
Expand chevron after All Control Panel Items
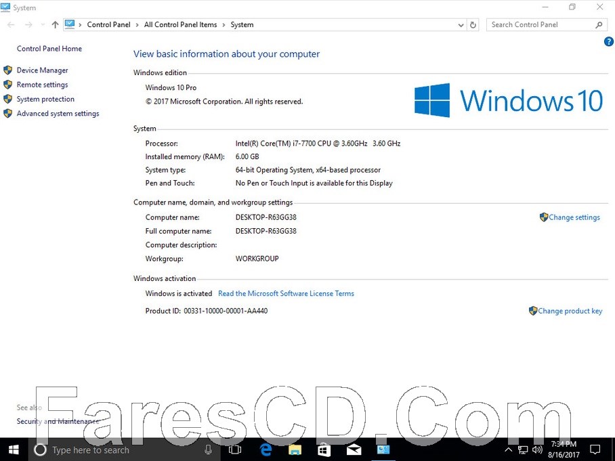click(224, 25)
